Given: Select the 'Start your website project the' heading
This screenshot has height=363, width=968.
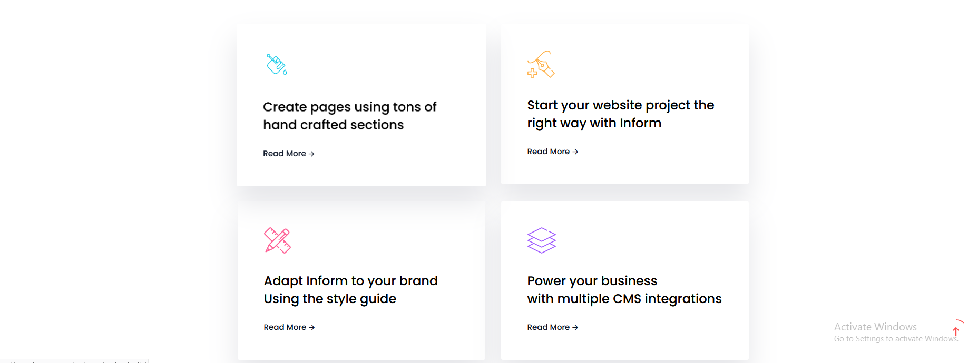Looking at the screenshot, I should pos(621,105).
